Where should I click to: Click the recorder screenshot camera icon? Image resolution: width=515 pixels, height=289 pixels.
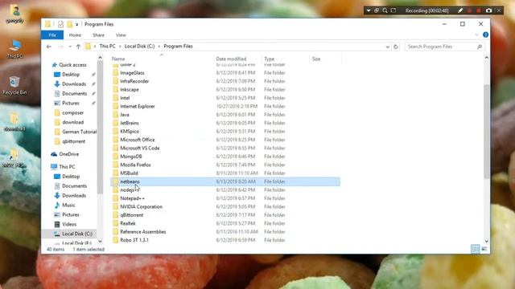(x=488, y=10)
